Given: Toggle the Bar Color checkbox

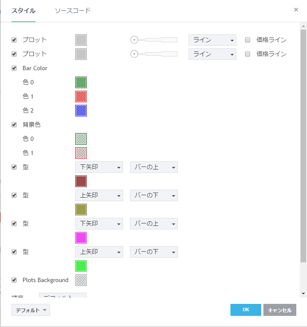Looking at the screenshot, I should point(14,68).
